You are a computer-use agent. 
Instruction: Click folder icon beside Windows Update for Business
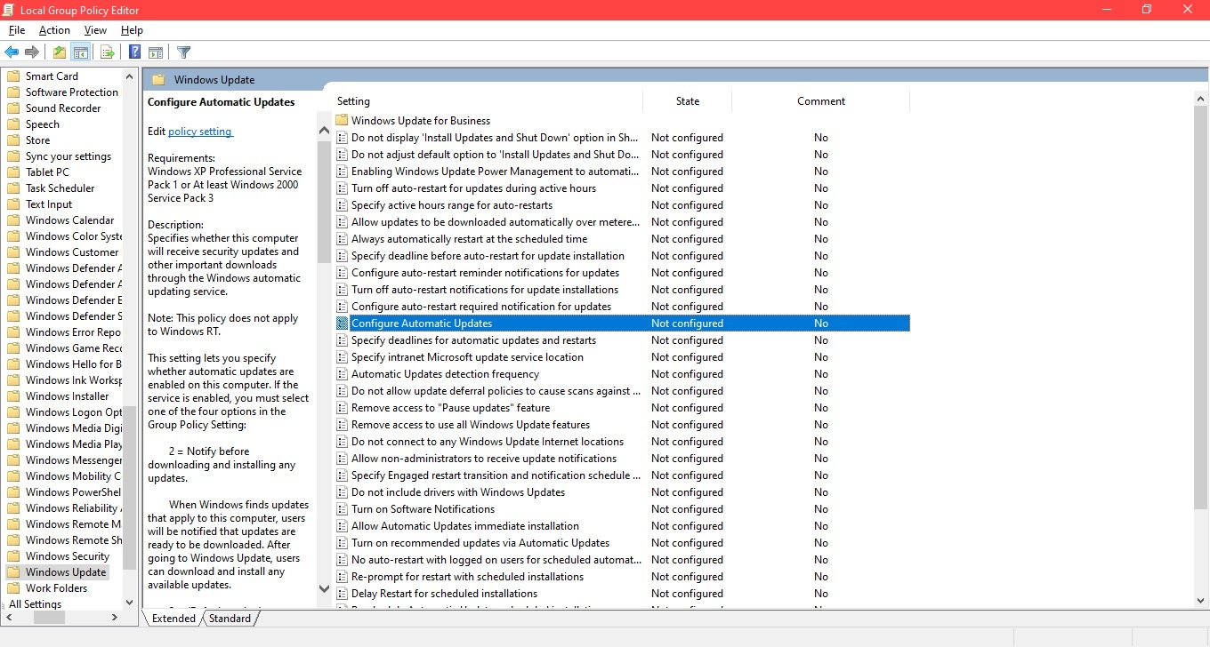click(x=342, y=121)
